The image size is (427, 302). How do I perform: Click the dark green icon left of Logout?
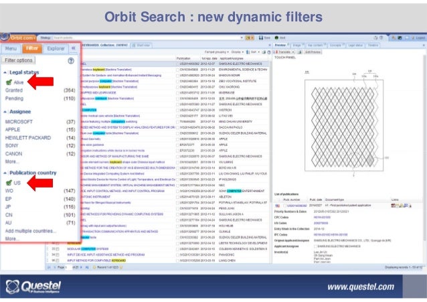click(x=400, y=38)
